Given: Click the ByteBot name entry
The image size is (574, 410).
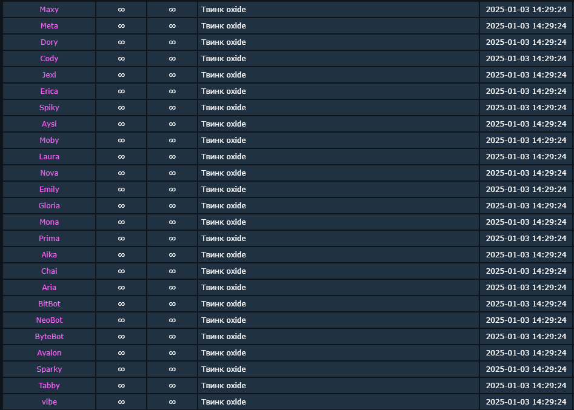Looking at the screenshot, I should 49,337.
